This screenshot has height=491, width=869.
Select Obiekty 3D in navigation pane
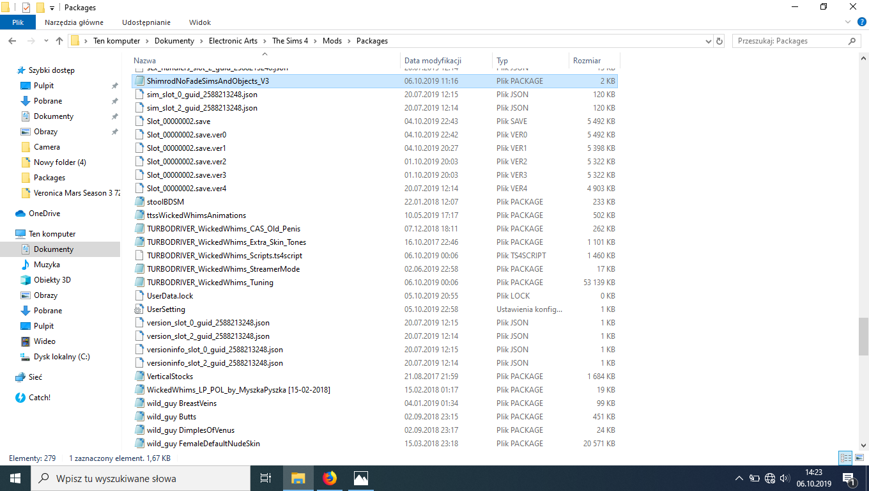[x=52, y=280]
